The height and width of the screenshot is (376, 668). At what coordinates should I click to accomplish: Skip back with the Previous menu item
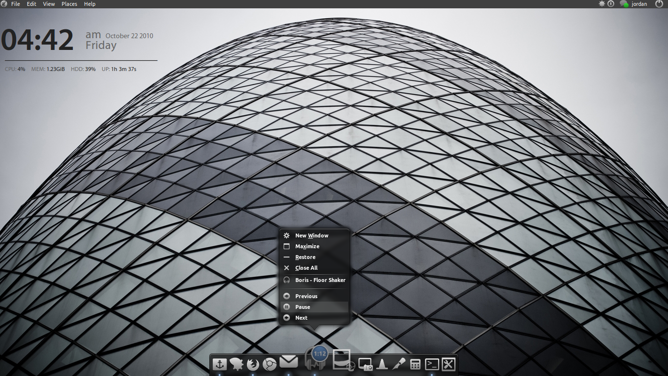pos(314,296)
